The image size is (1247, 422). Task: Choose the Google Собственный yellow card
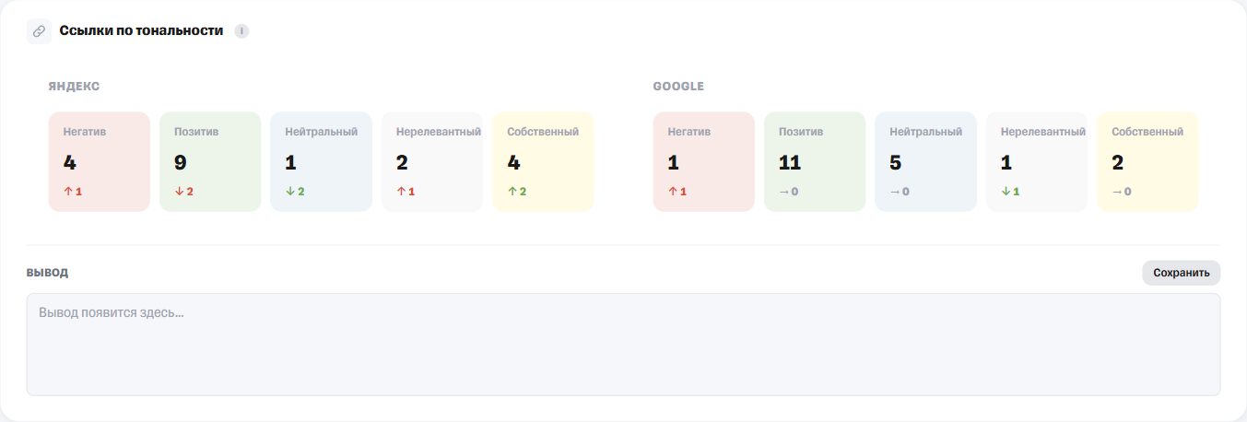tap(1147, 162)
